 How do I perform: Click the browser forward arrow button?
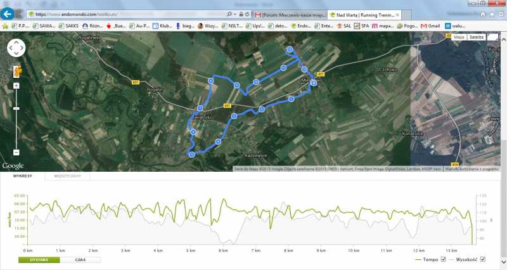click(x=20, y=15)
